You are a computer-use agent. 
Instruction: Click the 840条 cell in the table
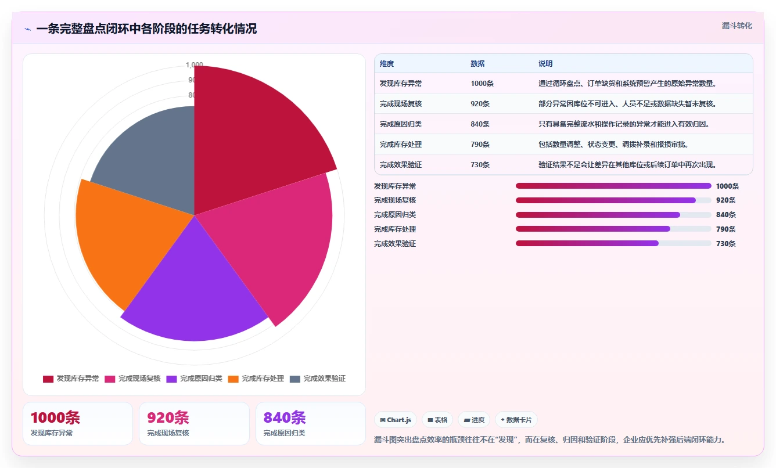[x=480, y=124]
